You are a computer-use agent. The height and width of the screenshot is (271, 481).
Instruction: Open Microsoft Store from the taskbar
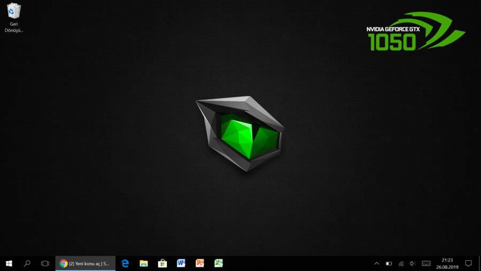[162, 264]
